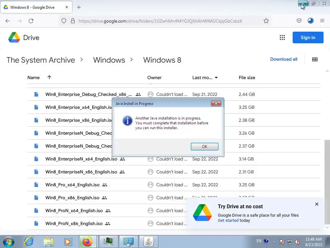Select Win8_Enterprise_Debug_Checked_x86 file row
This screenshot has height=248, width=330.
[x=174, y=94]
